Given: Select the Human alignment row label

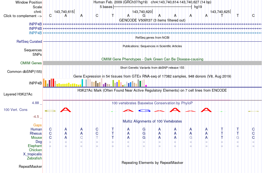Looking at the screenshot, I should click(x=36, y=129).
